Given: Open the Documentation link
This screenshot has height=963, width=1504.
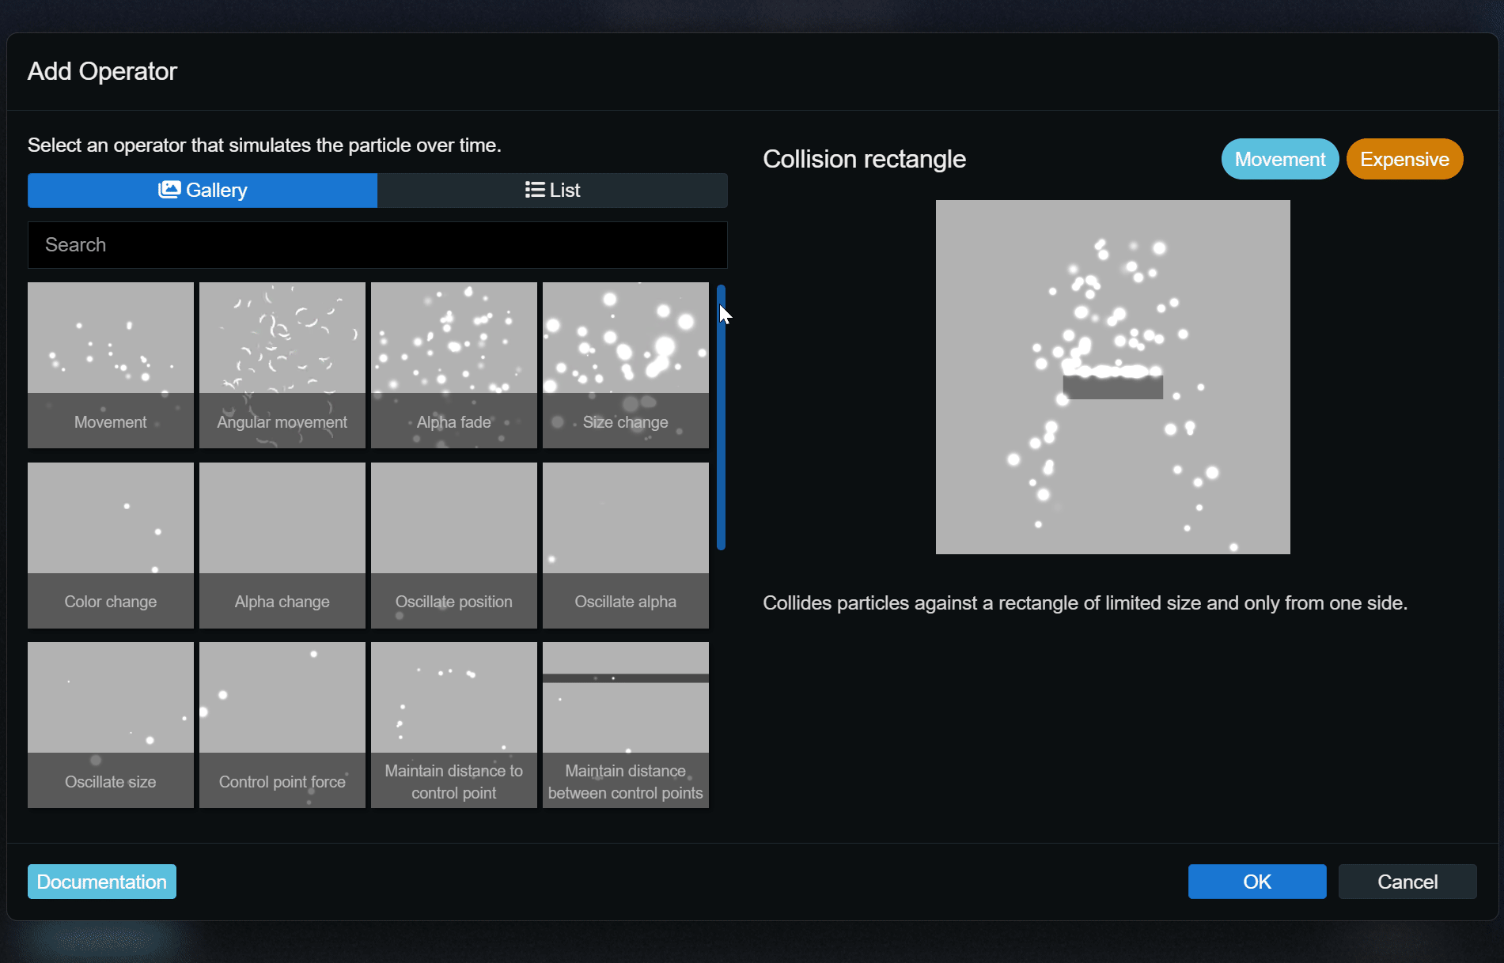Looking at the screenshot, I should (102, 882).
